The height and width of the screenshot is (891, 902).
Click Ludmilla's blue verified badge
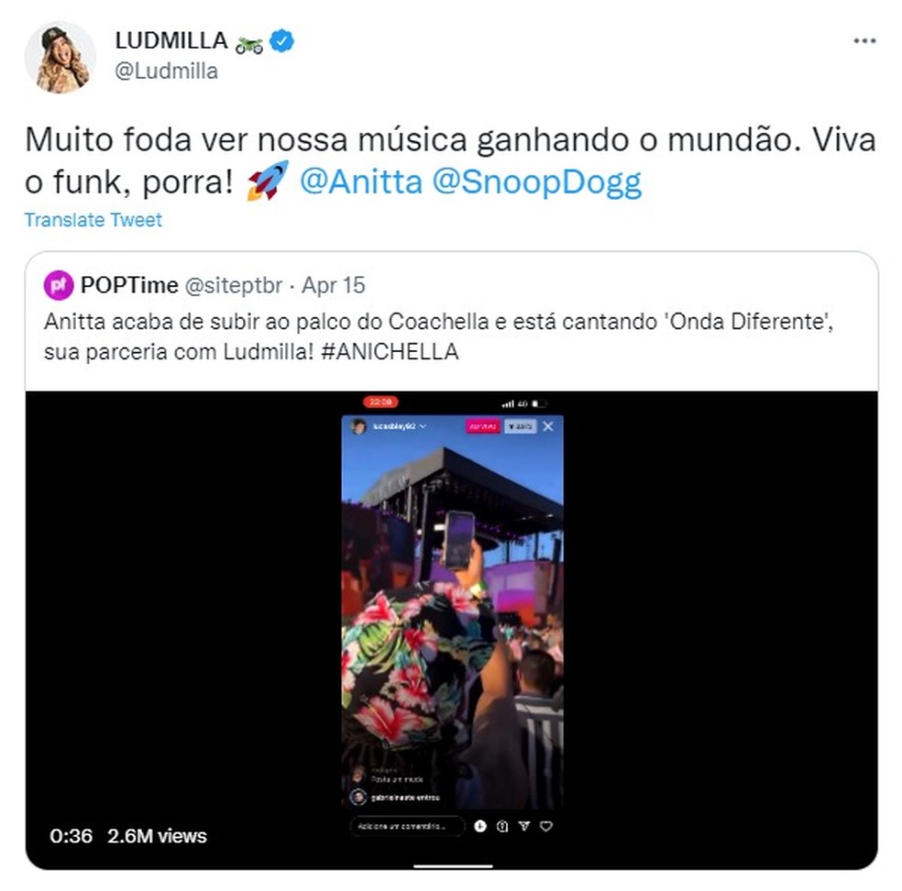coord(282,41)
